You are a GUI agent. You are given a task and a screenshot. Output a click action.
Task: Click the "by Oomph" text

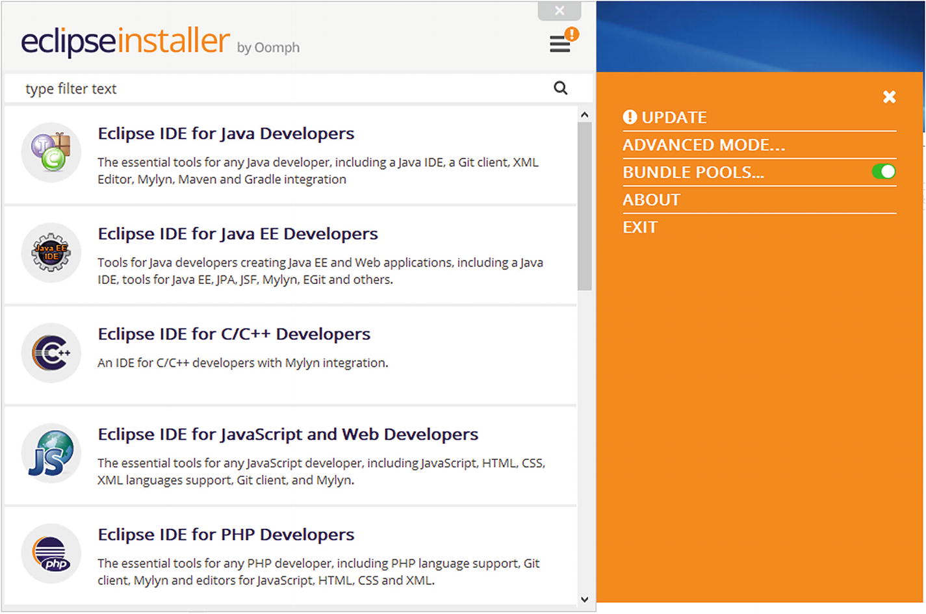pyautogui.click(x=268, y=47)
